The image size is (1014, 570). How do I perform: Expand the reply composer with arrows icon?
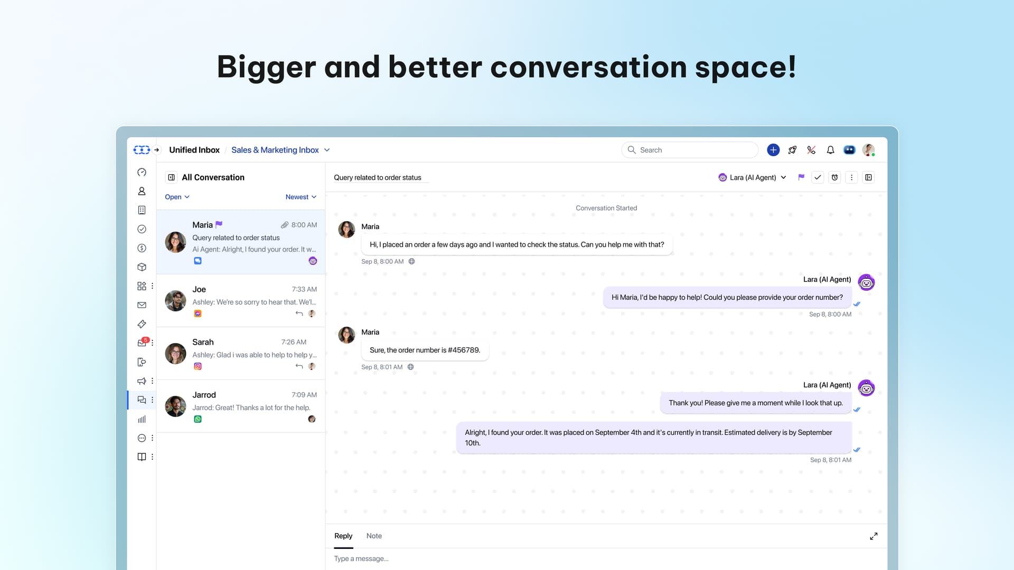coord(874,536)
